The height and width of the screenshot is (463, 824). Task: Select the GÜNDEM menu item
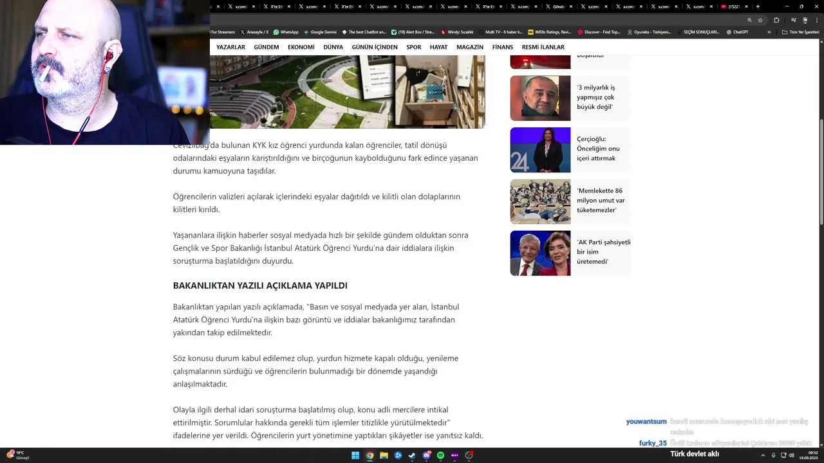coord(267,47)
